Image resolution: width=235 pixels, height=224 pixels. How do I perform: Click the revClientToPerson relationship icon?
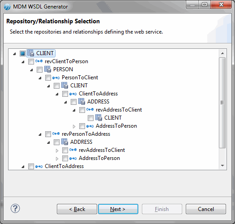click(x=39, y=61)
